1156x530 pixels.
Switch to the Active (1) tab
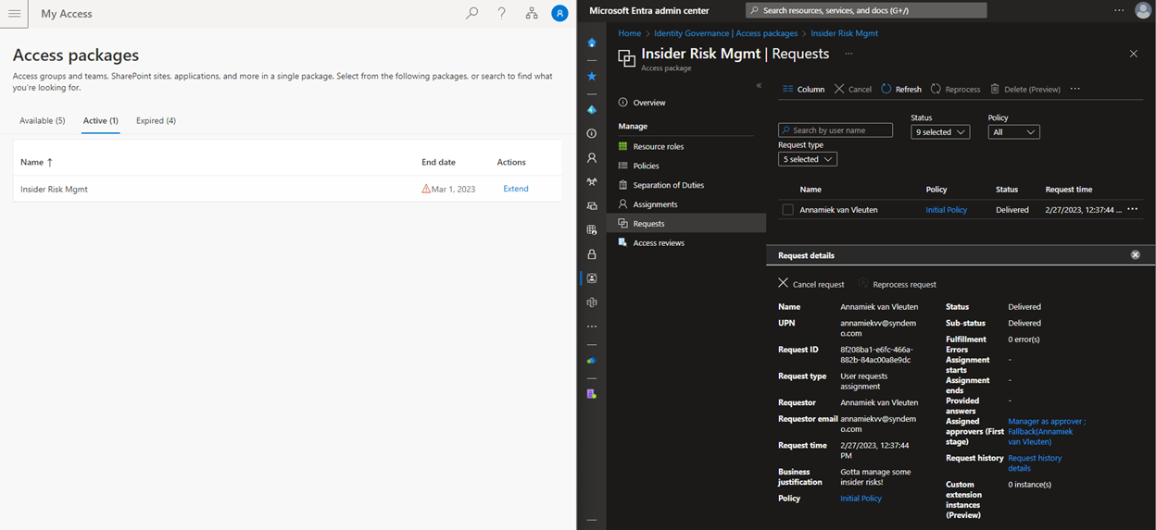coord(101,120)
